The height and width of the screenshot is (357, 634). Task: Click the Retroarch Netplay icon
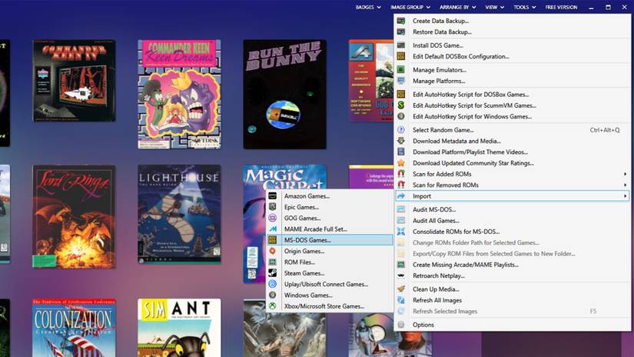click(x=400, y=275)
